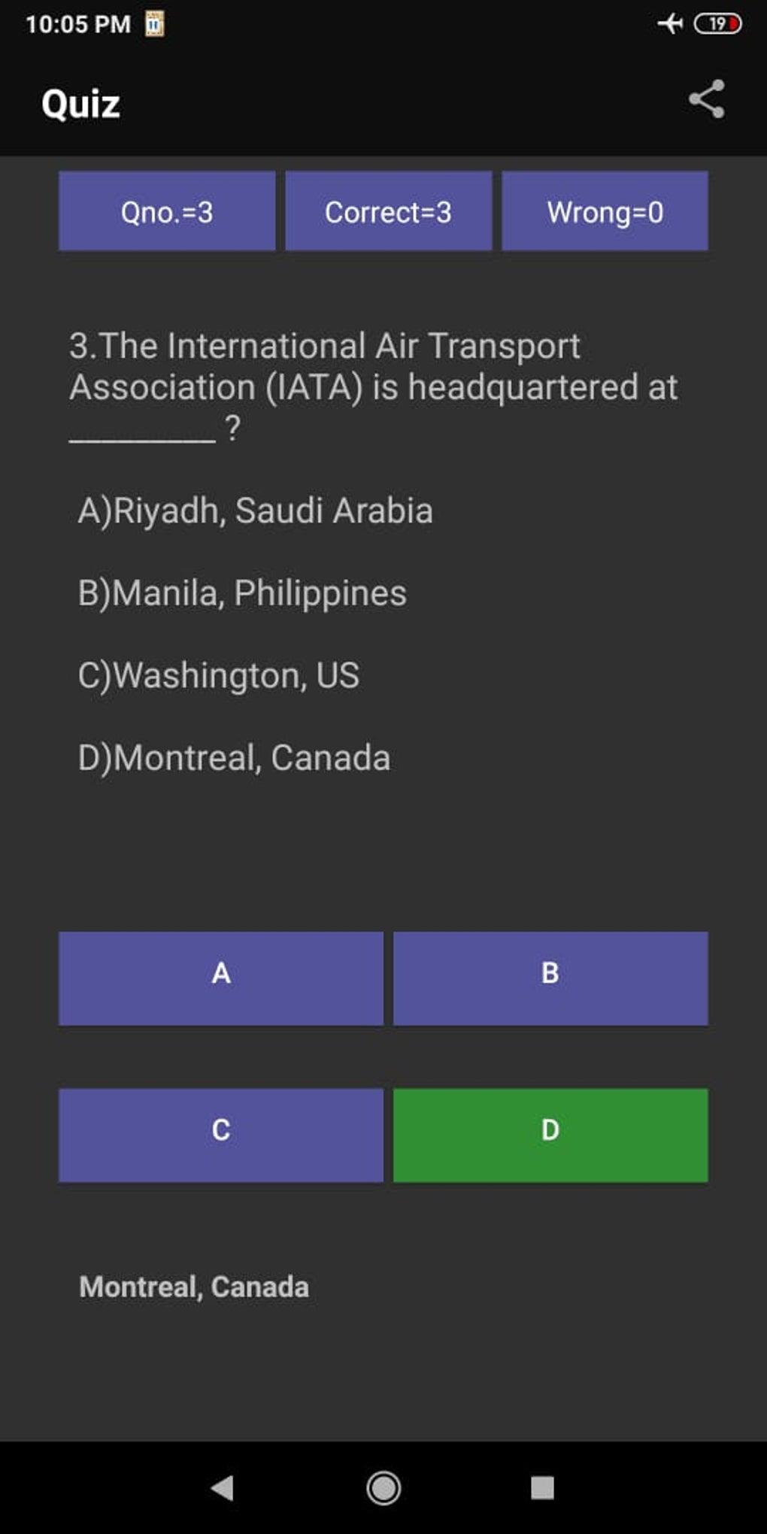Viewport: 767px width, 1534px height.
Task: Tap option text Riyadh, Saudi Arabia
Action: click(256, 511)
